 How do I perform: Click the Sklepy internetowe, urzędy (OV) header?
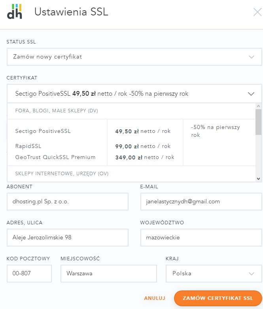(62, 174)
